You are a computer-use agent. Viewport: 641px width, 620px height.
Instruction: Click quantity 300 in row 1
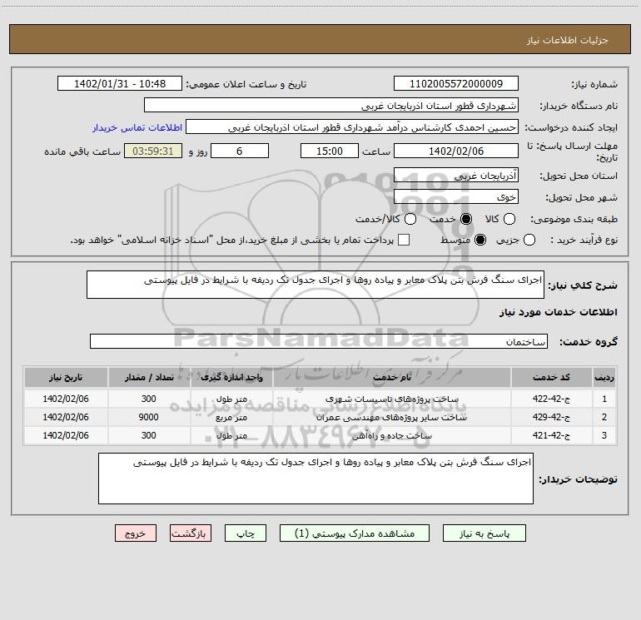[x=149, y=399]
